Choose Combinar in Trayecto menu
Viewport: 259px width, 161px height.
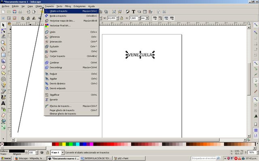click(x=72, y=63)
